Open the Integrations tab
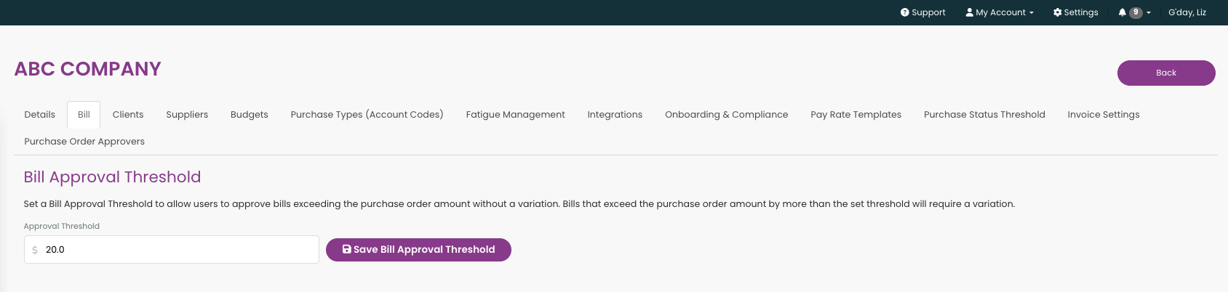The height and width of the screenshot is (292, 1228). pos(615,115)
